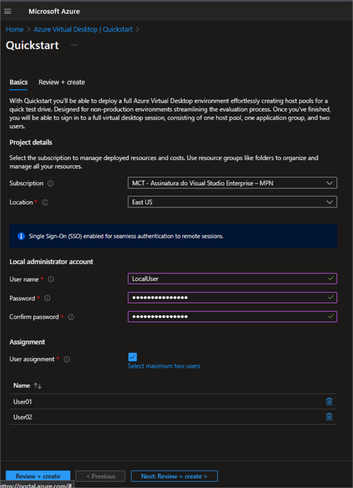Screen dimensions: 353x488
Task: Show info tooltip for Location
Action: (x=45, y=202)
